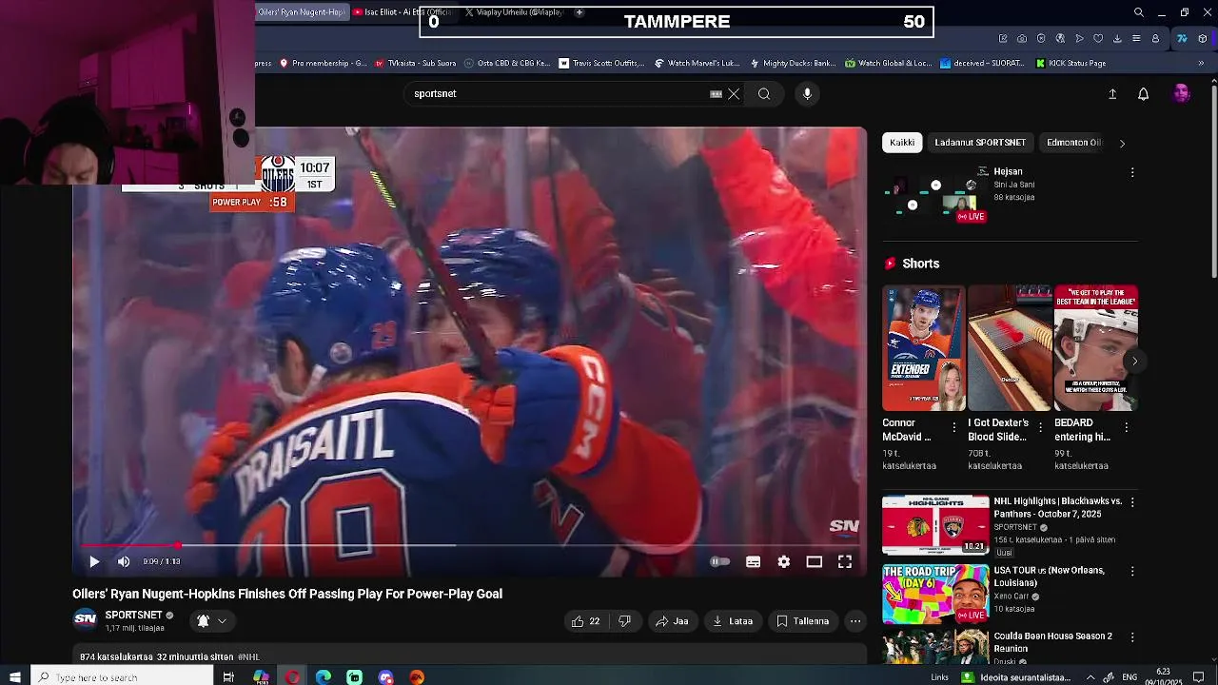The height and width of the screenshot is (685, 1218).
Task: Open SPORTSNET channel avatar
Action: pyautogui.click(x=86, y=620)
